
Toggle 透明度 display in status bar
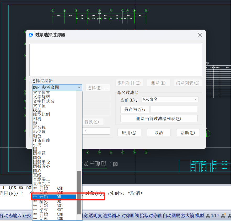coord(95,216)
